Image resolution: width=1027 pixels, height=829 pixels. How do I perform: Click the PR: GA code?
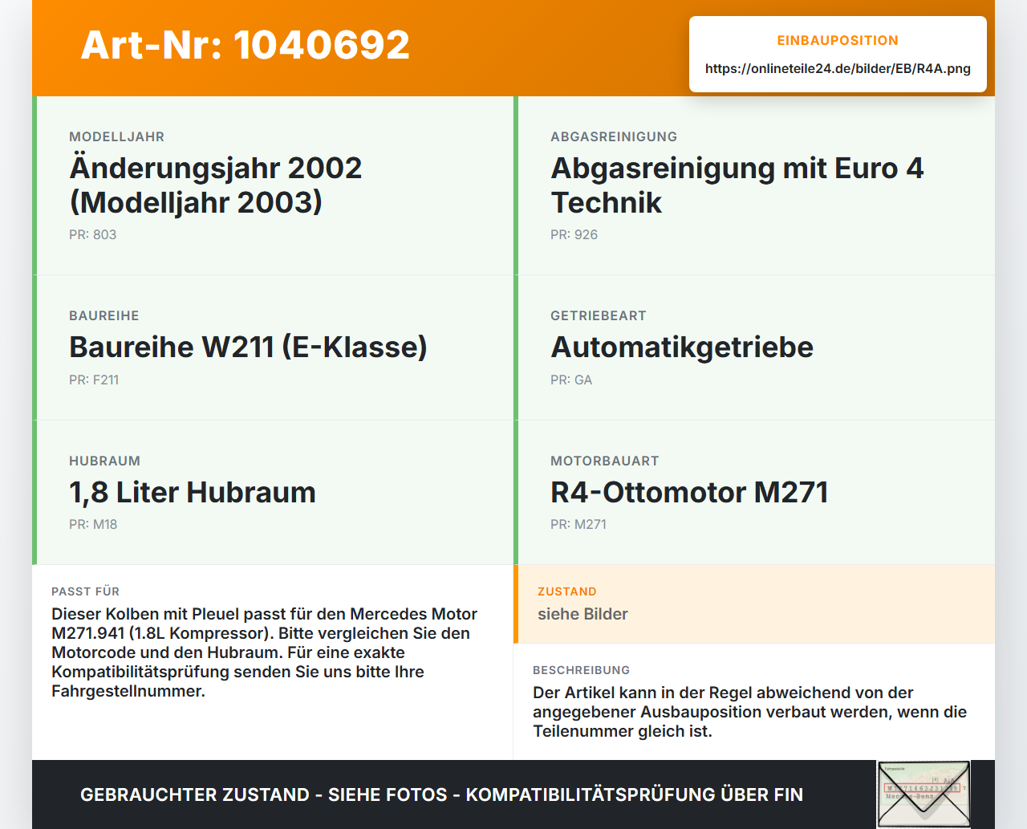pyautogui.click(x=571, y=380)
